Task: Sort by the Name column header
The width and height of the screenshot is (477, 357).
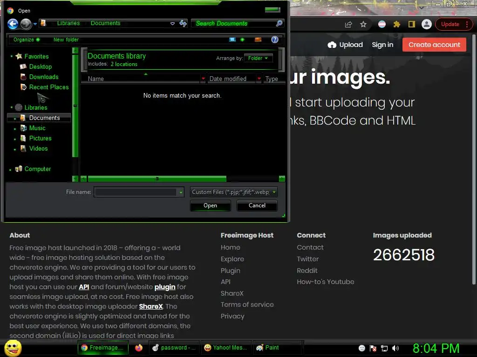Action: [x=141, y=79]
